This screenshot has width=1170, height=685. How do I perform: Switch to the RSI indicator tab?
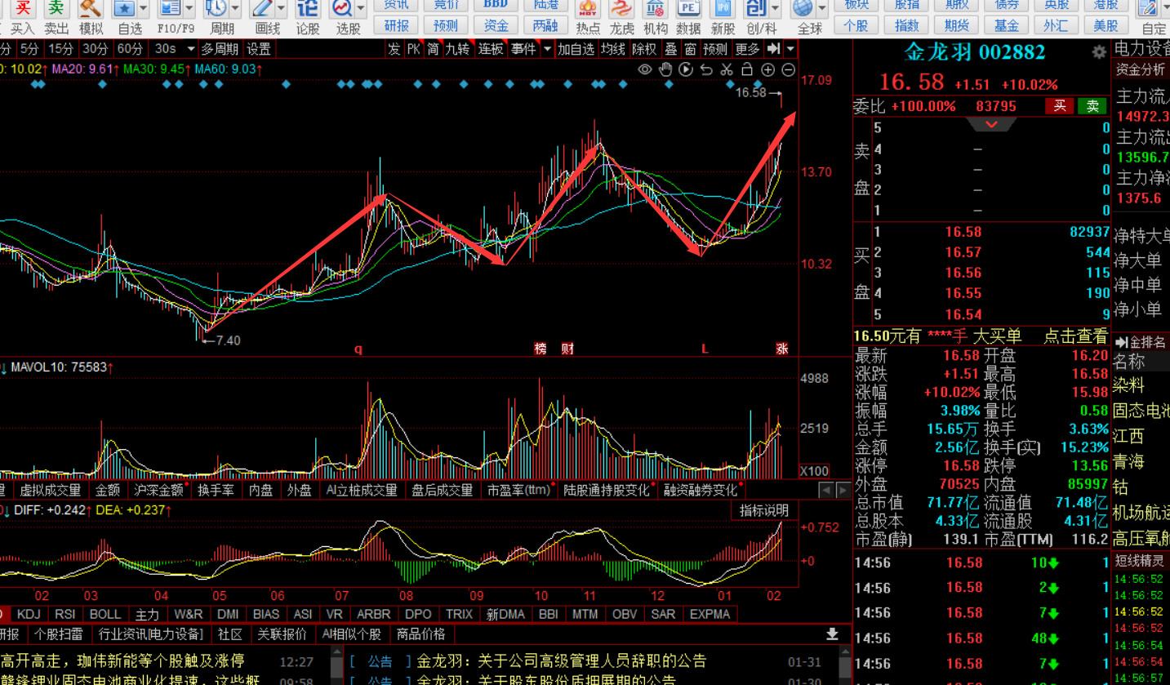[x=65, y=614]
